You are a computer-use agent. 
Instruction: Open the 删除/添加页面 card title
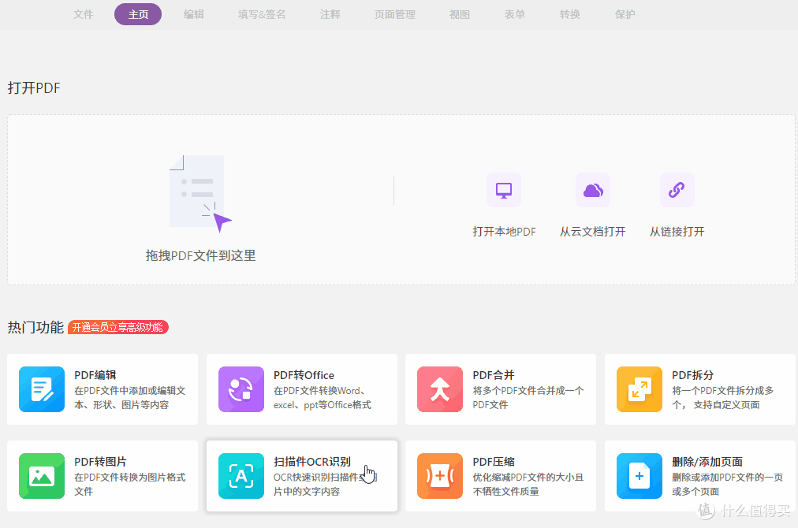coord(707,461)
